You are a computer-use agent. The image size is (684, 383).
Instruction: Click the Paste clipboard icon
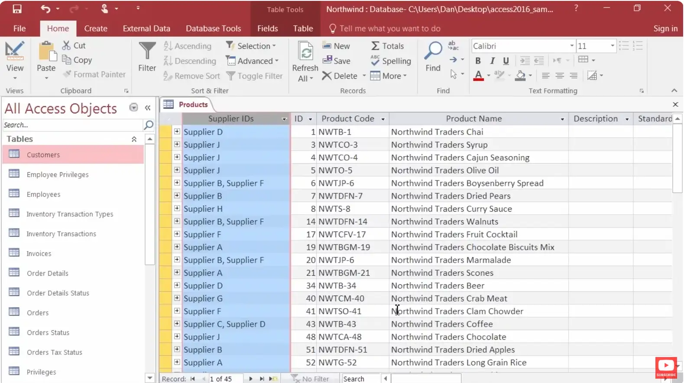(x=46, y=52)
